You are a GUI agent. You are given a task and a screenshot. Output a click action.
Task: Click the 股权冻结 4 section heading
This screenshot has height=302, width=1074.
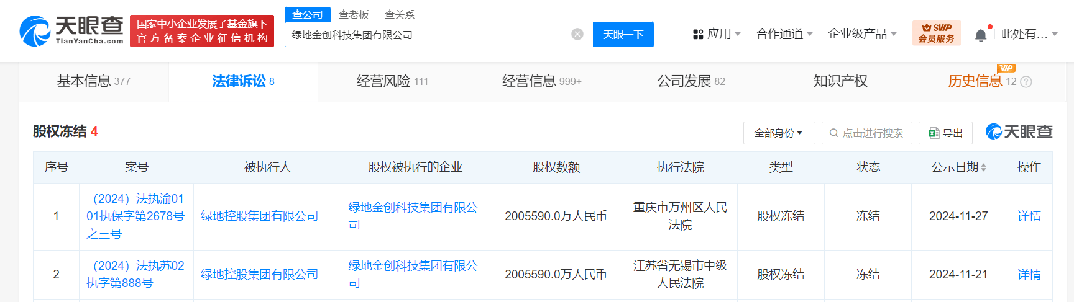(65, 131)
